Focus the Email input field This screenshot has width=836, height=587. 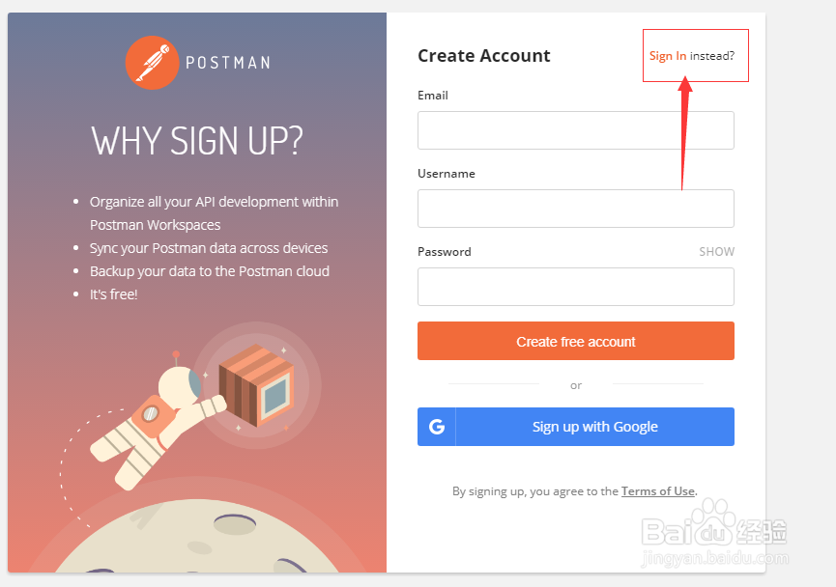[575, 130]
